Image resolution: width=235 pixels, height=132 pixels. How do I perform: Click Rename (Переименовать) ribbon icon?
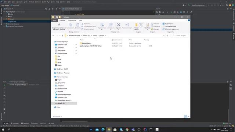click(127, 26)
